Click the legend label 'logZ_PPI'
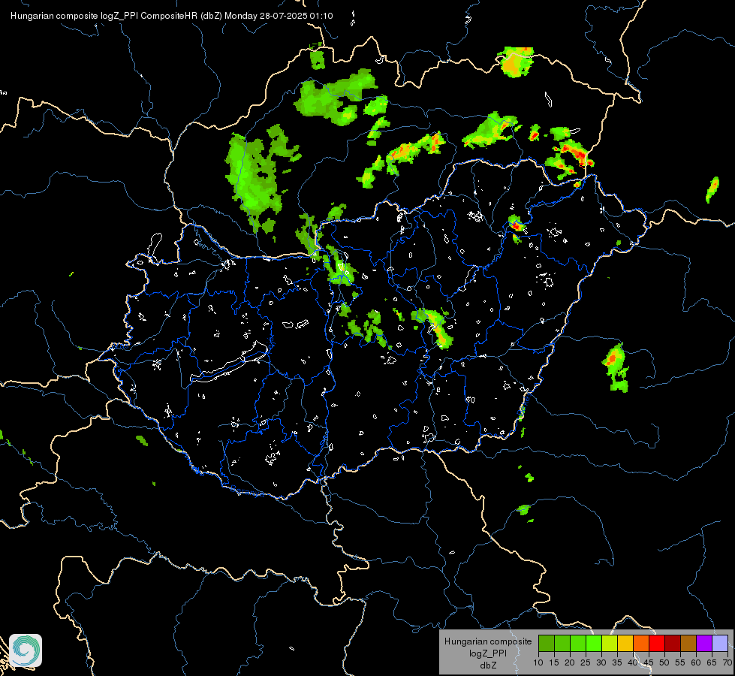The image size is (735, 676). [x=488, y=653]
